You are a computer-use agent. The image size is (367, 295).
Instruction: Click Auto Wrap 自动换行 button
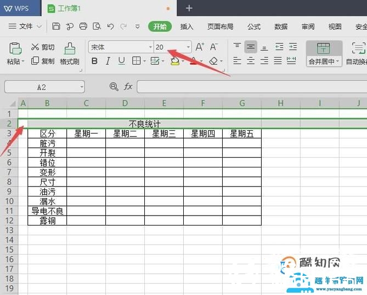(x=357, y=54)
